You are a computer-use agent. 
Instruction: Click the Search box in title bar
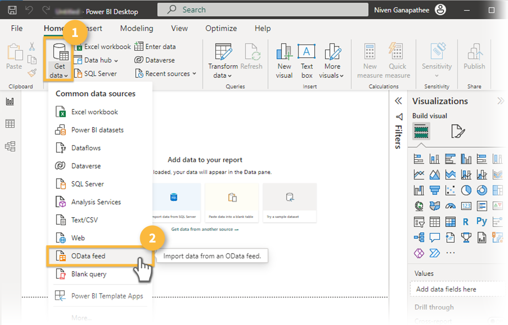[x=263, y=10]
